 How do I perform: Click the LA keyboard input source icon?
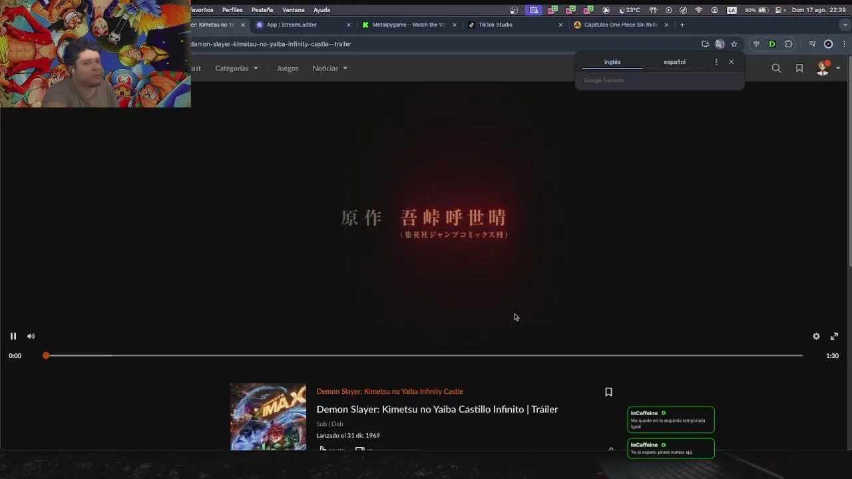coord(732,10)
